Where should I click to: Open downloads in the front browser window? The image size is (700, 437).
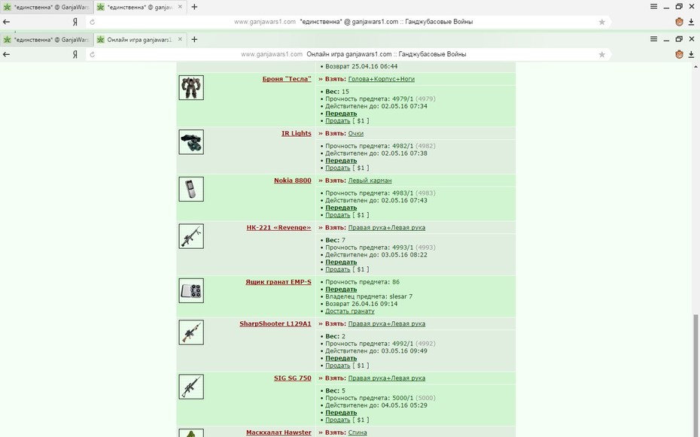click(691, 54)
